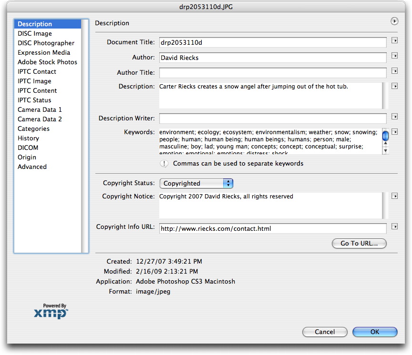Click into the Author field

[x=273, y=58]
